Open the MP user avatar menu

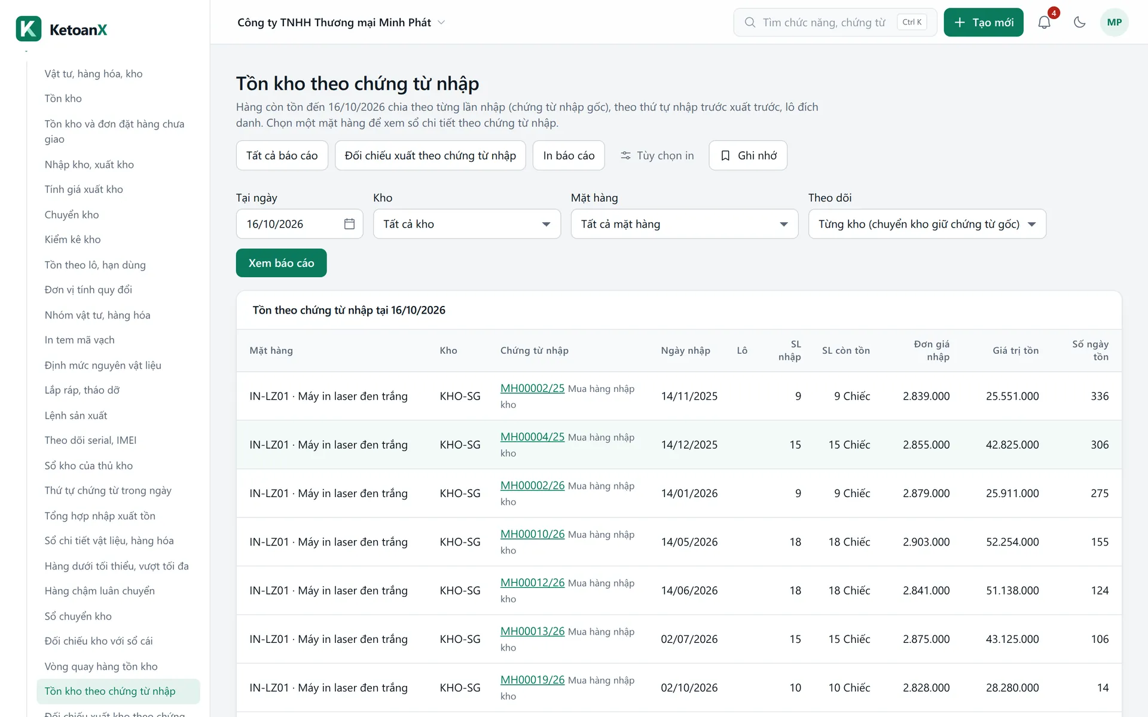[x=1114, y=23]
